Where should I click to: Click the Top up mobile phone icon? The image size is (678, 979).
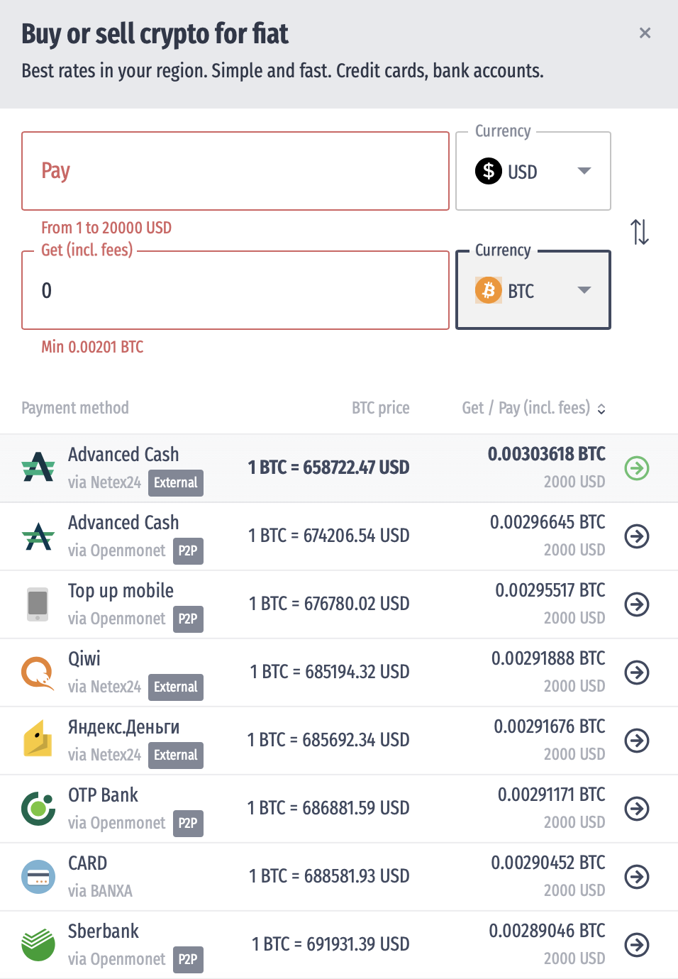click(x=38, y=604)
